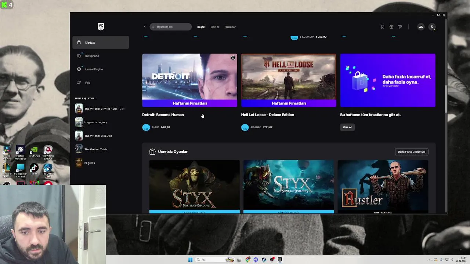This screenshot has width=470, height=264.
Task: Open NVIDIA App desktop shortcut
Action: (x=34, y=152)
